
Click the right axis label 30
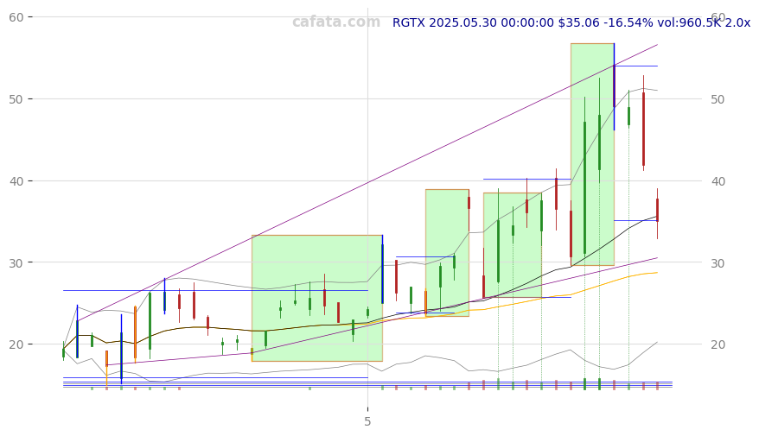click(718, 263)
